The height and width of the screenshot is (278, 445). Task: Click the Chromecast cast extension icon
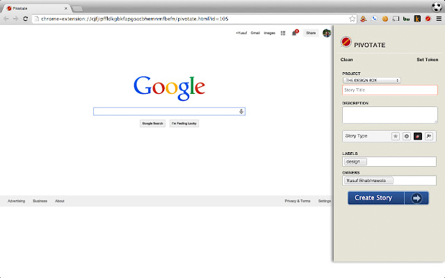click(x=396, y=19)
